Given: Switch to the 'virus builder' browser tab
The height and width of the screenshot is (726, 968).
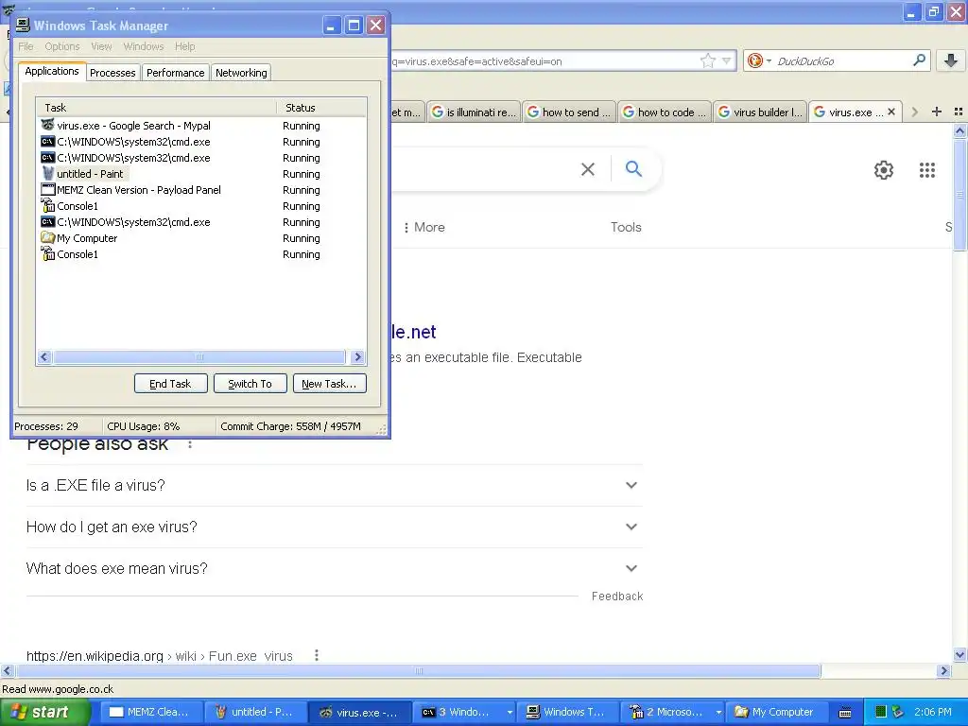Looking at the screenshot, I should coord(760,112).
